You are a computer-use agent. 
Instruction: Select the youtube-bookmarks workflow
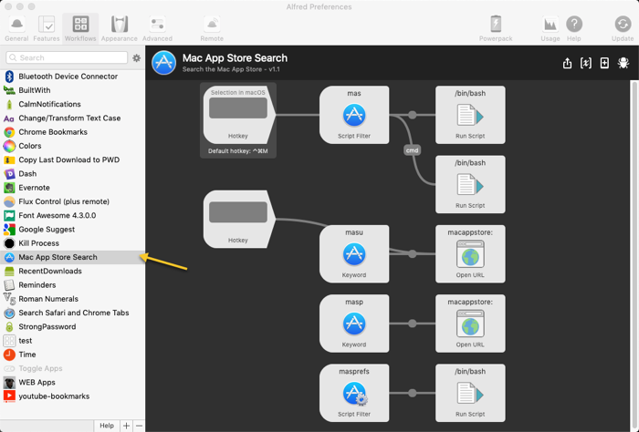[72, 396]
